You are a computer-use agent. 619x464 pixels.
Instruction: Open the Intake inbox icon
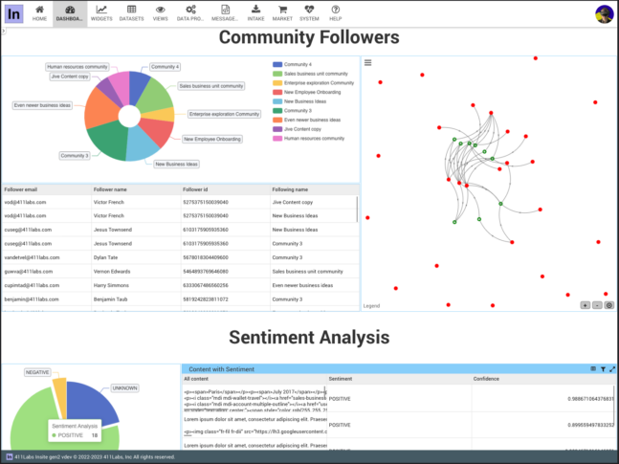(255, 10)
